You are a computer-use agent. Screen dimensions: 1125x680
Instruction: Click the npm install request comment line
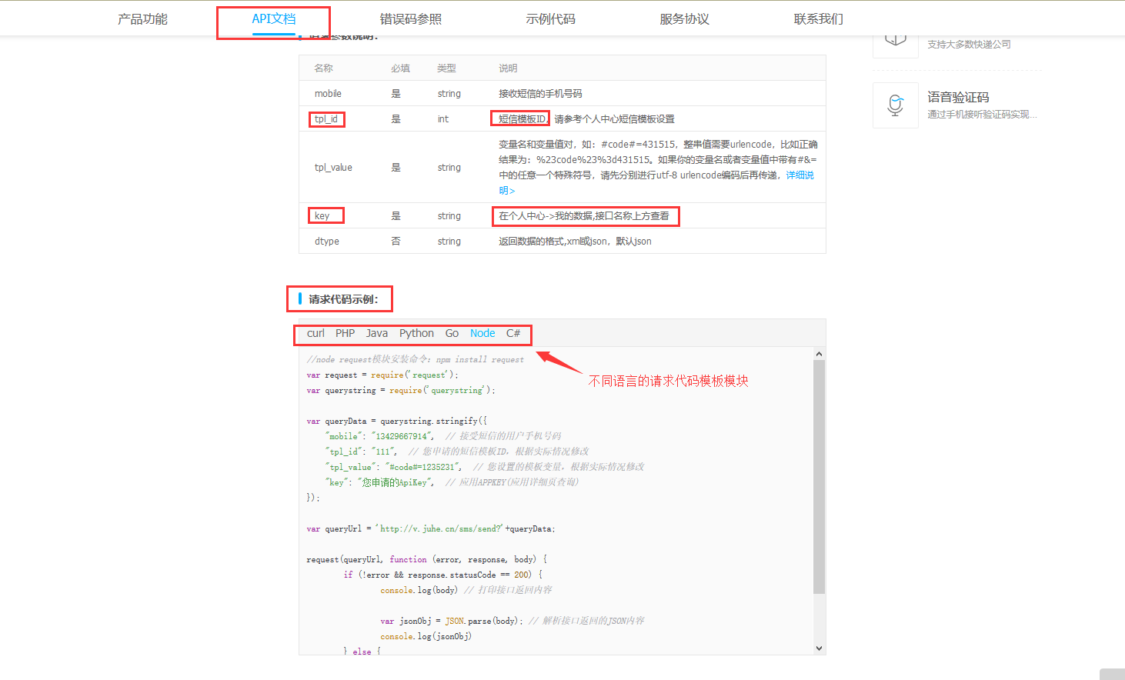[415, 359]
